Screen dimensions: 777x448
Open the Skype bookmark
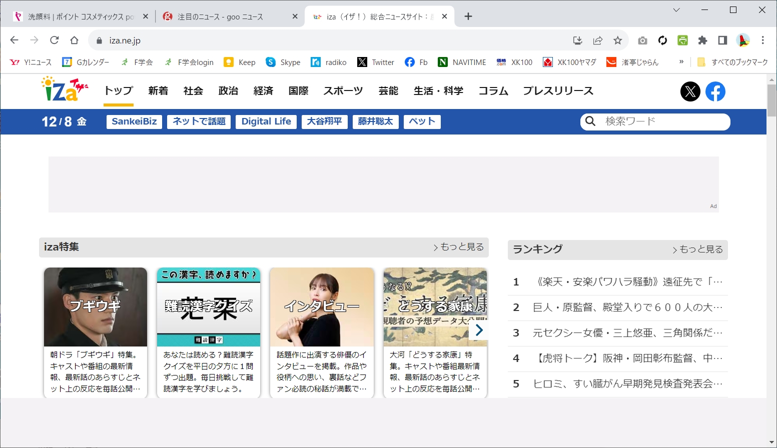pyautogui.click(x=283, y=62)
